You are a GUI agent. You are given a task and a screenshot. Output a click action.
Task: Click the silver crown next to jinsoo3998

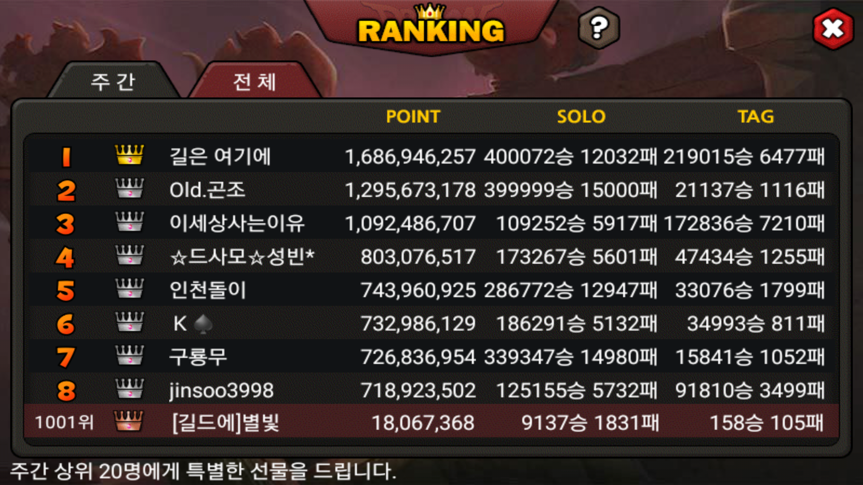coord(129,388)
